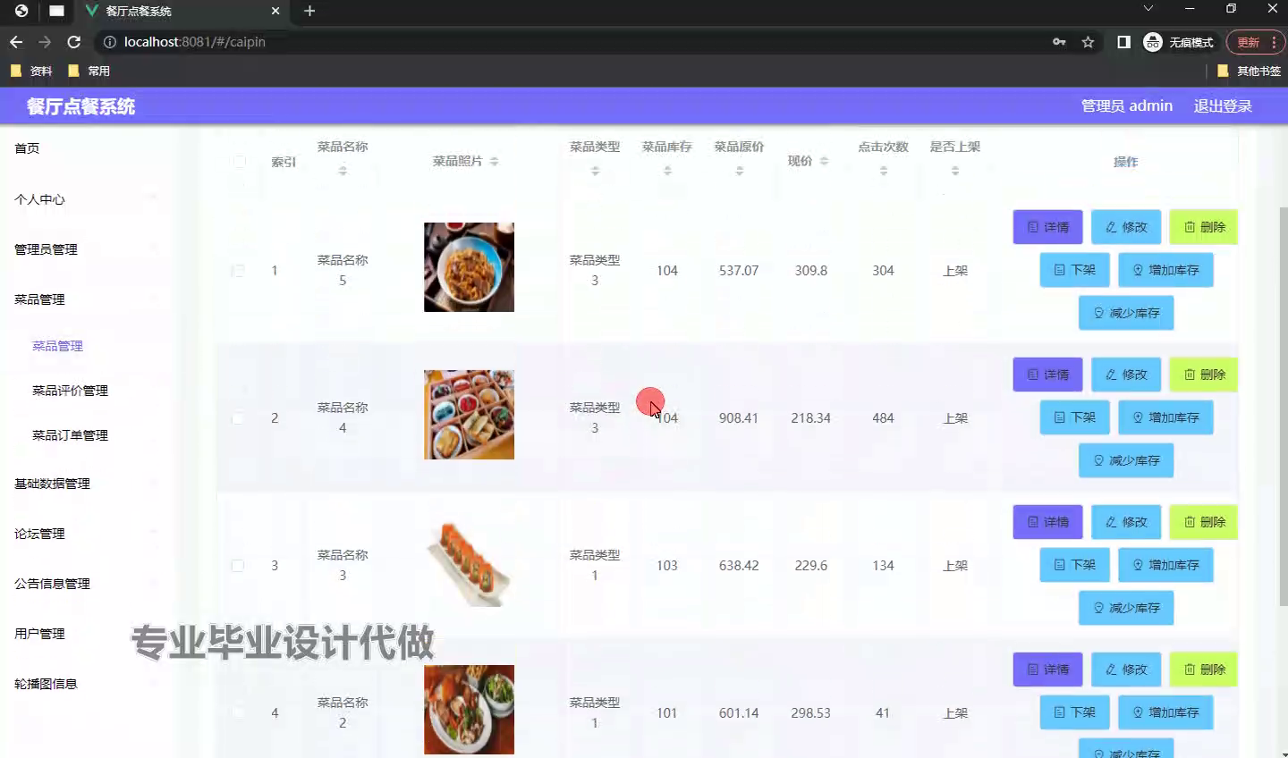
Task: Open 菜品评价管理 submenu item
Action: (x=70, y=391)
